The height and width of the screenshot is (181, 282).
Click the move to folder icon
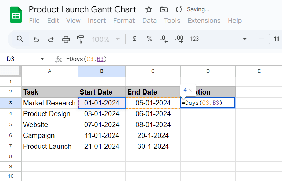pos(164,9)
